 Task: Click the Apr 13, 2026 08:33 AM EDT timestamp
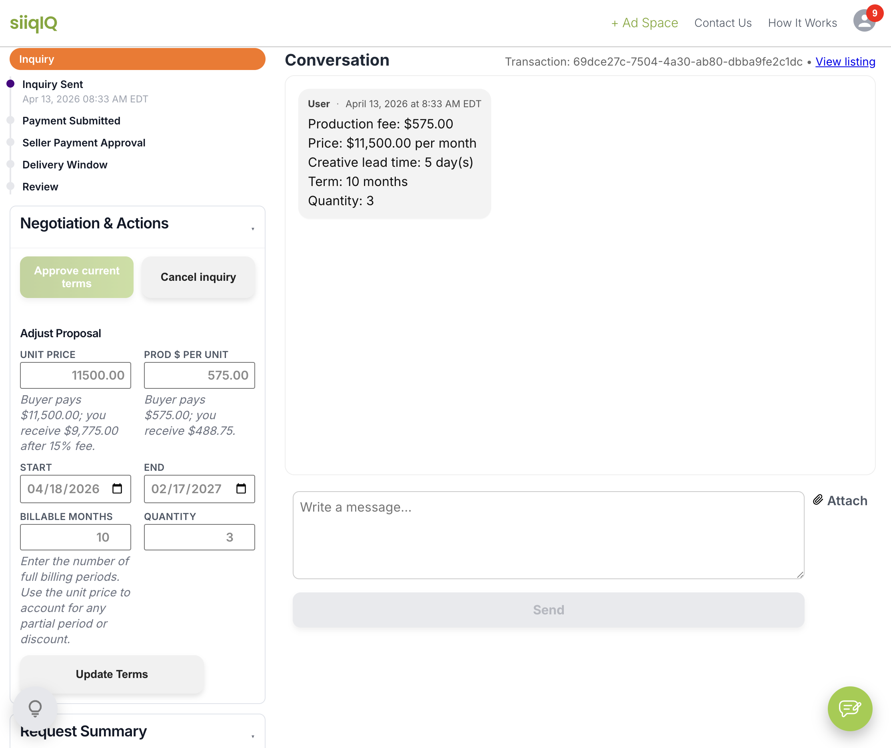[85, 99]
